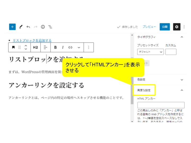Open the document info details icon
This screenshot has height=143, width=191.
click(x=43, y=27)
